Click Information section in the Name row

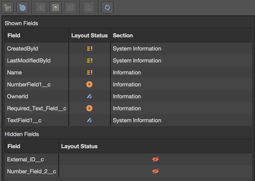point(127,72)
